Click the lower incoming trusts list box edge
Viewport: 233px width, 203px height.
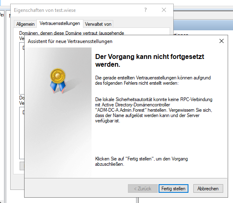[x=22, y=133]
